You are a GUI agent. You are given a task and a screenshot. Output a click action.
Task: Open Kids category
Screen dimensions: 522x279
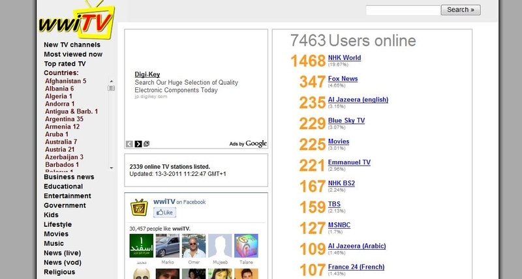tap(51, 215)
